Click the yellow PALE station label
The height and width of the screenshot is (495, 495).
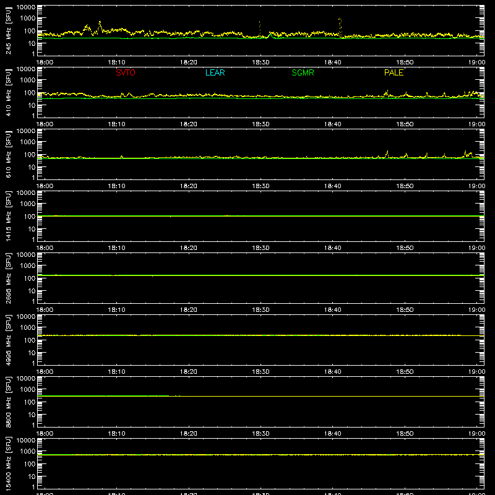[394, 72]
